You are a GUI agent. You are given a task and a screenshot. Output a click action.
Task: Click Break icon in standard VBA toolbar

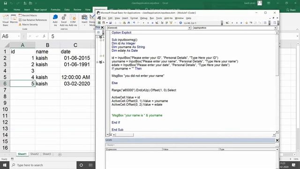point(148,23)
